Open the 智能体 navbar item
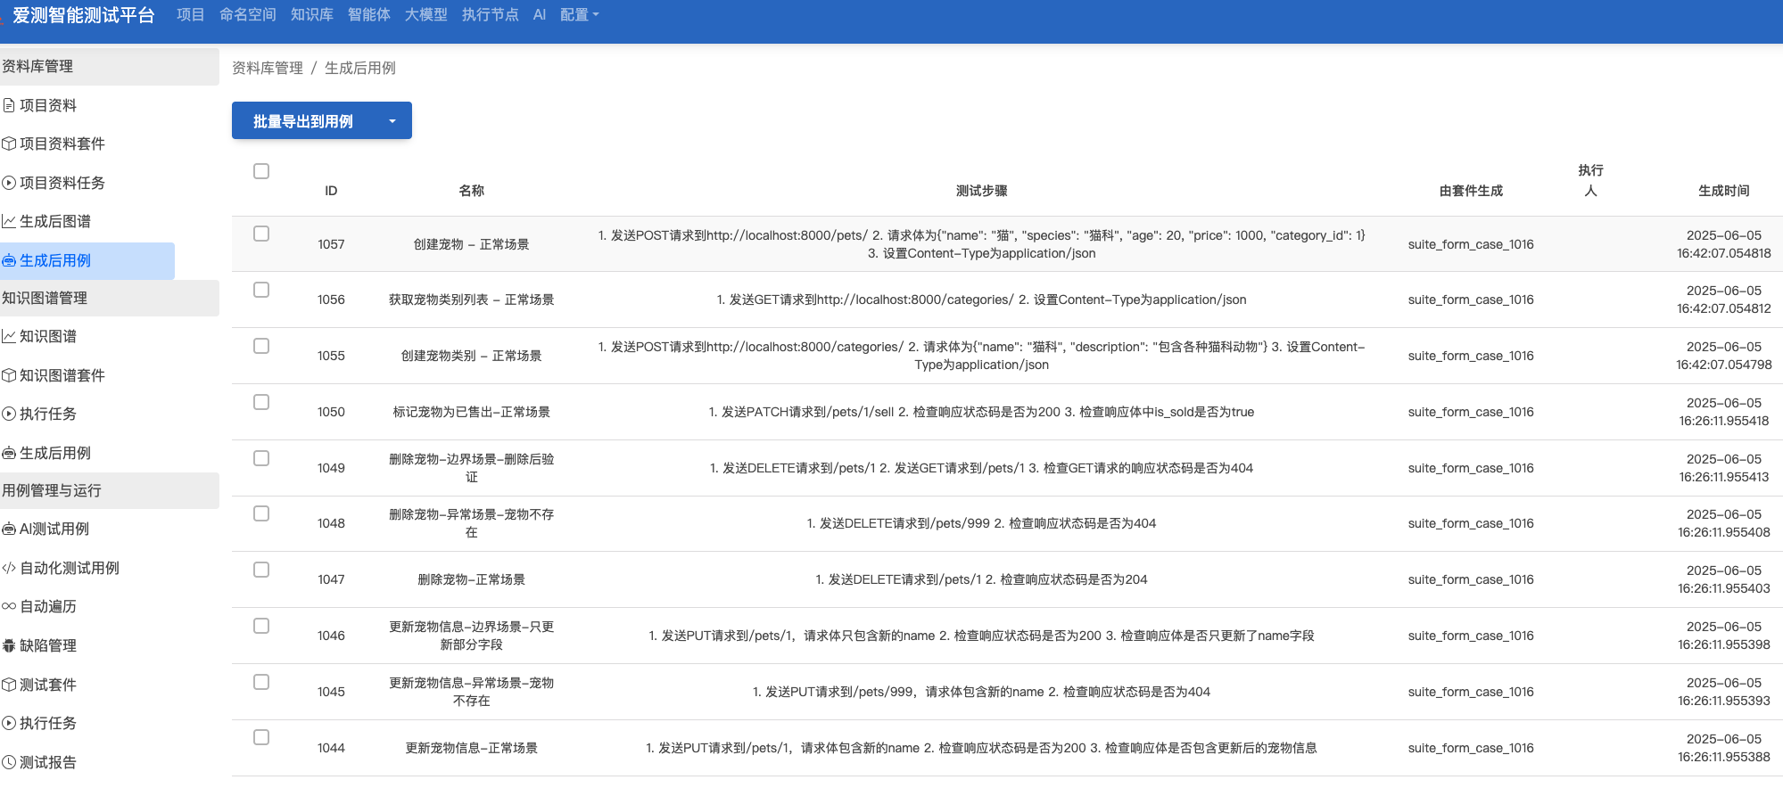Screen dimensions: 1783x788 (369, 15)
